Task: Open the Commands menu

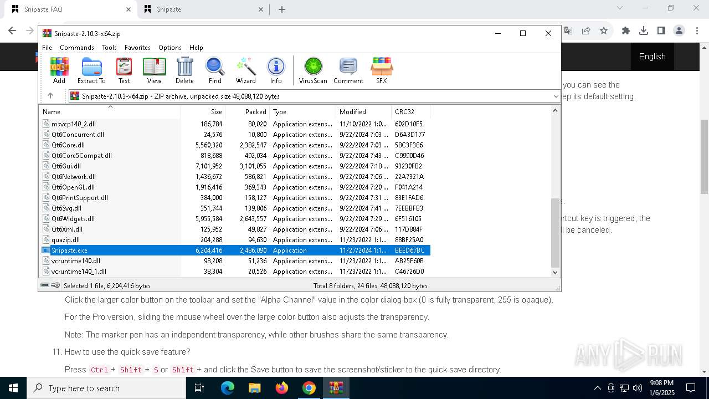Action: 77,48
